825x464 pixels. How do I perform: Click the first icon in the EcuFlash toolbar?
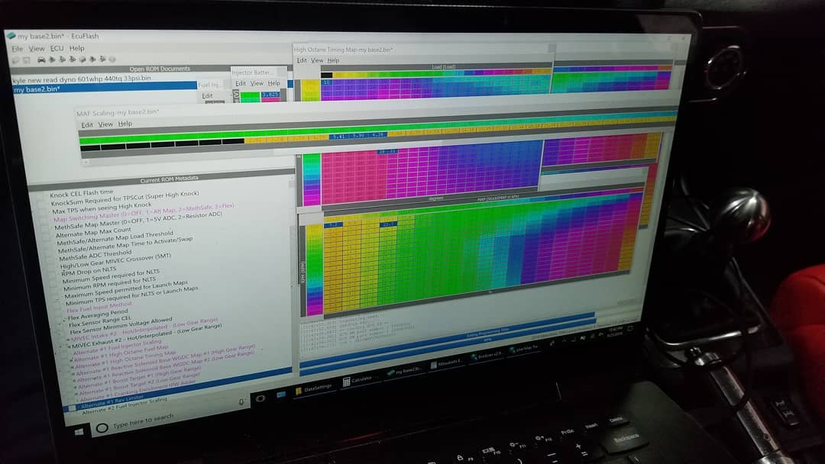point(16,60)
